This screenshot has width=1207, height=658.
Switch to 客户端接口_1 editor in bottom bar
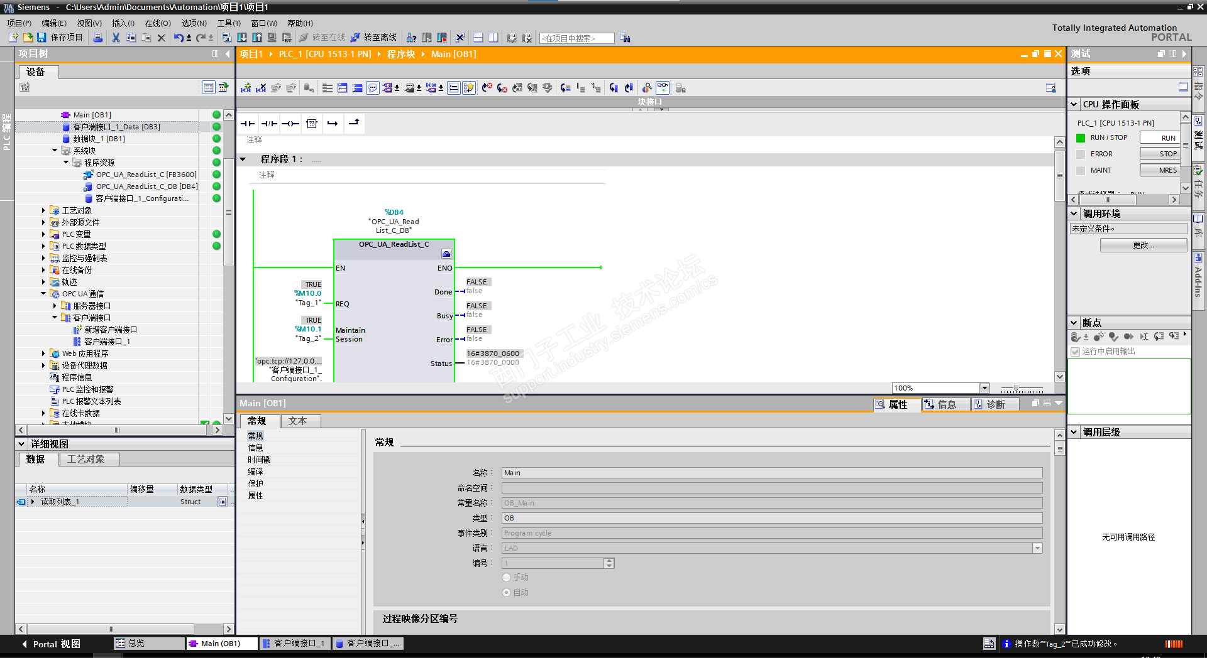[x=295, y=644]
